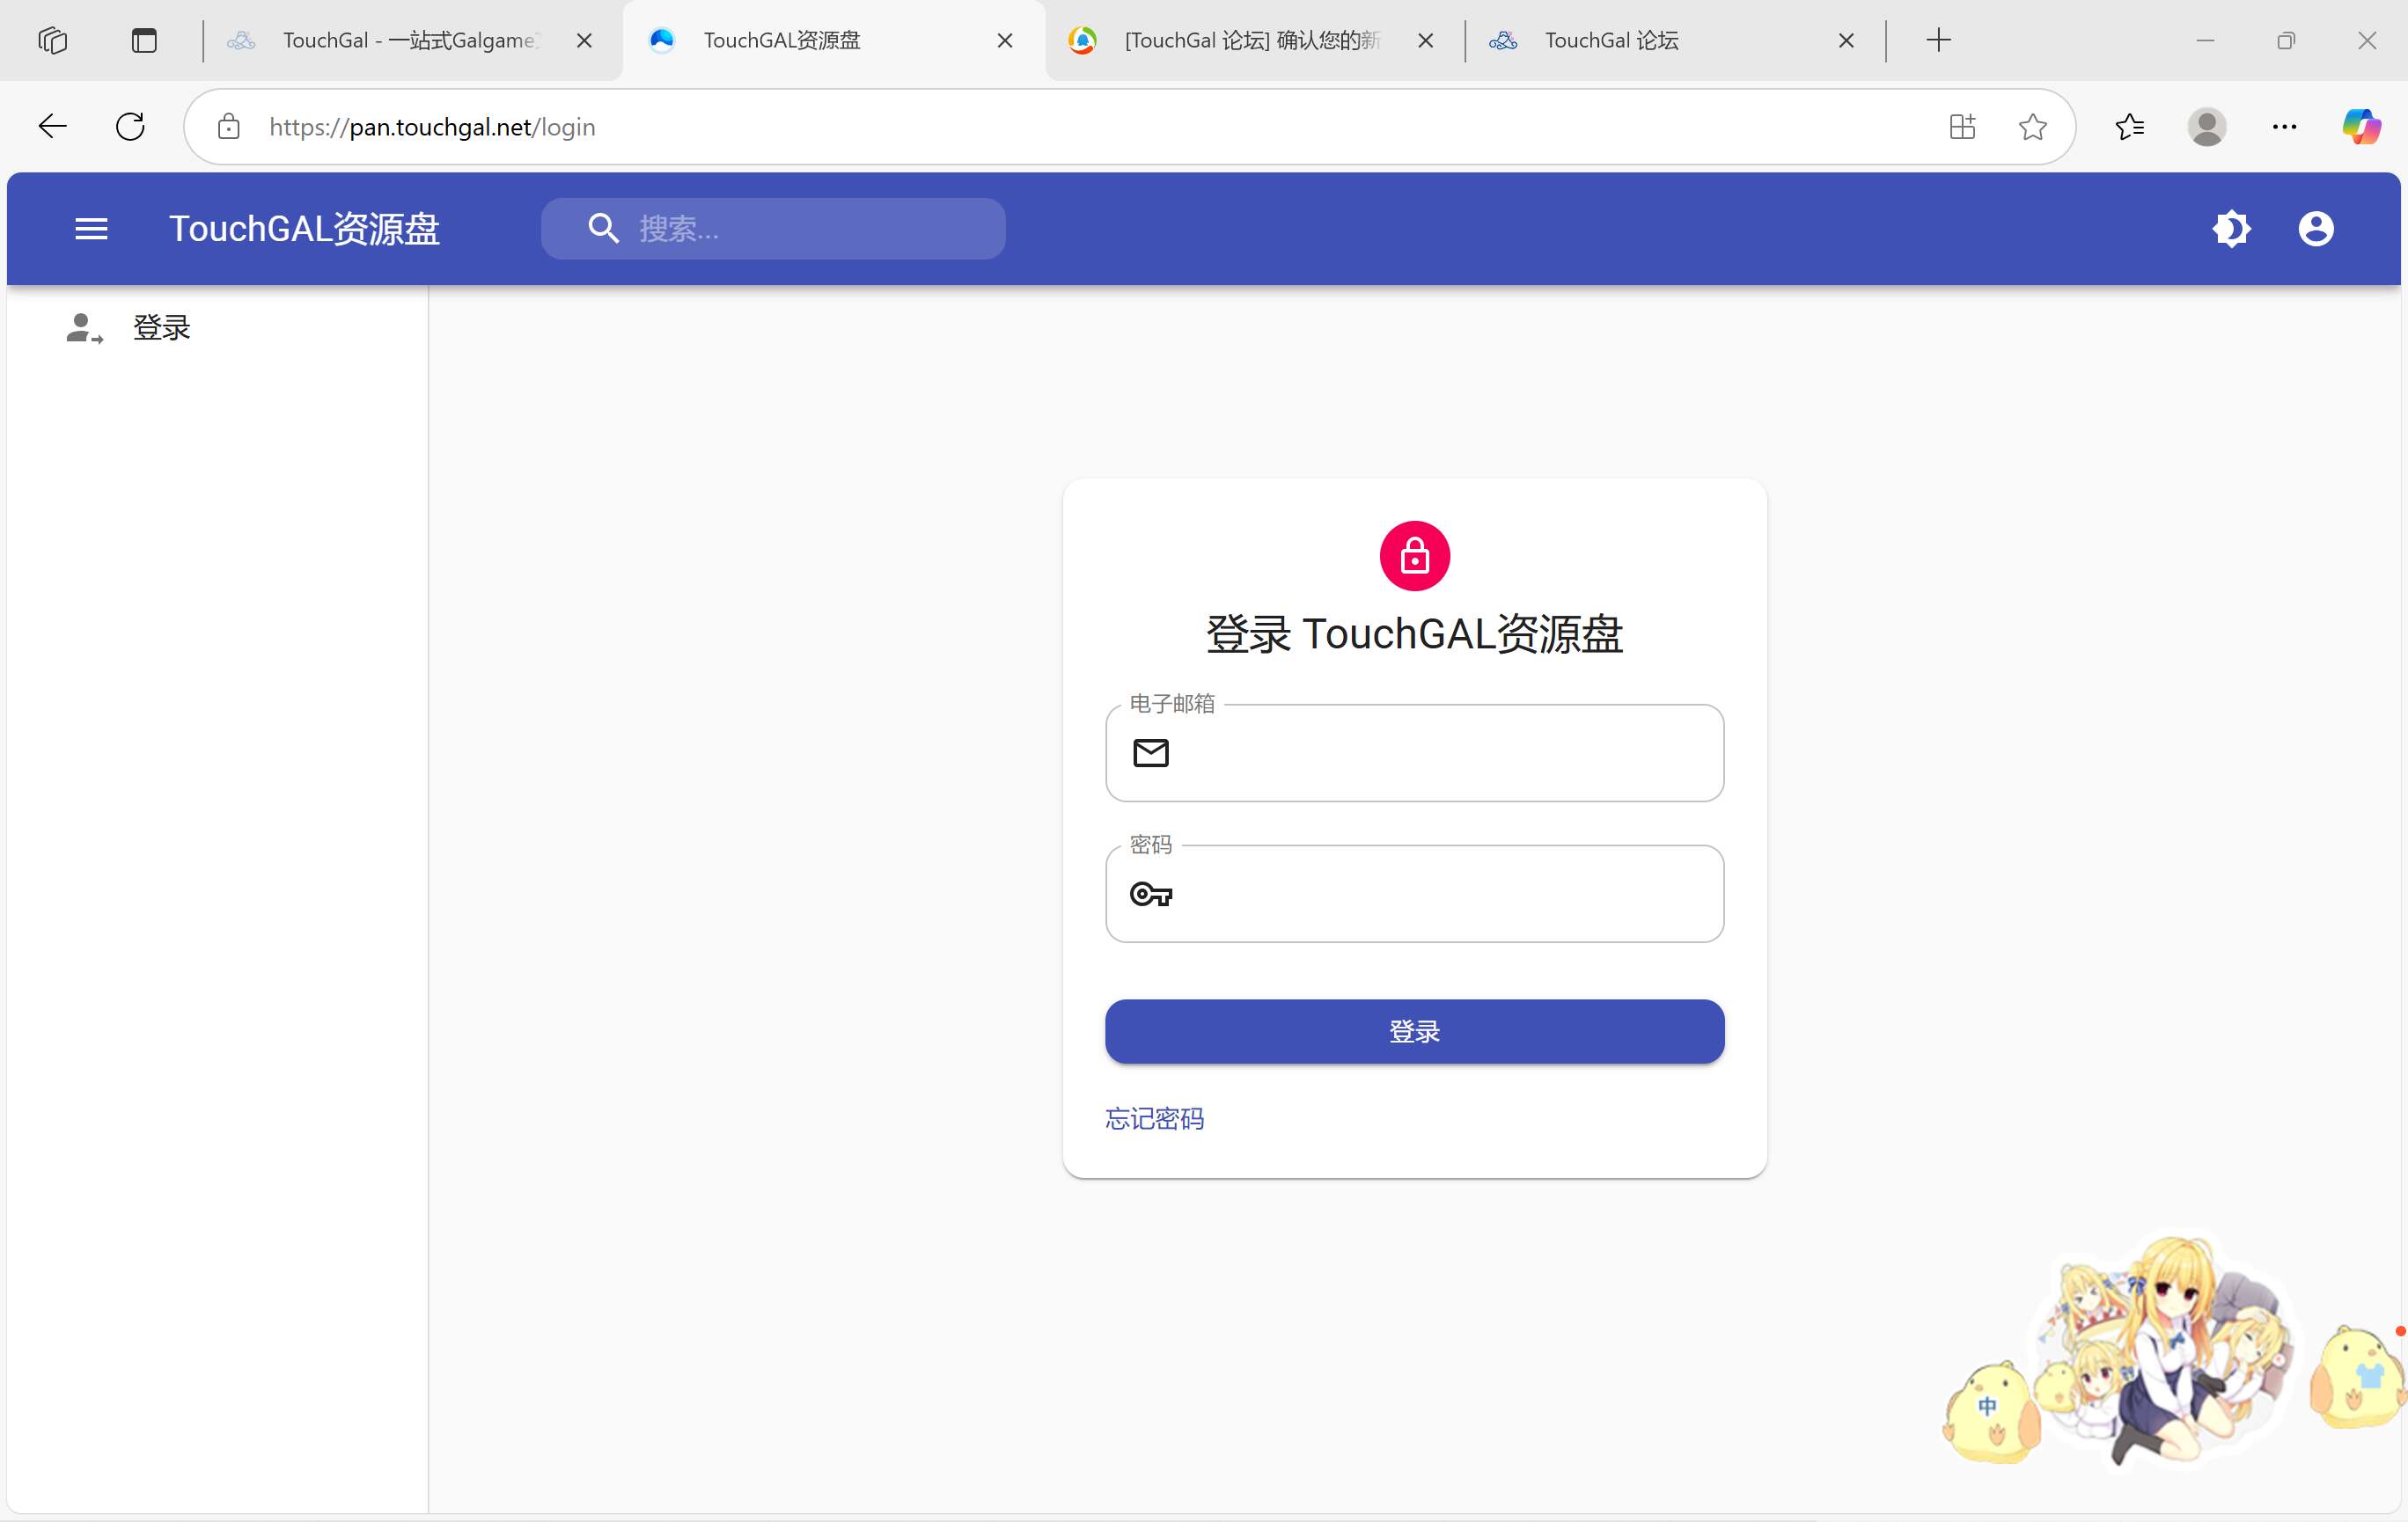Close the TouchGal 一站式Galgame tab

click(584, 41)
